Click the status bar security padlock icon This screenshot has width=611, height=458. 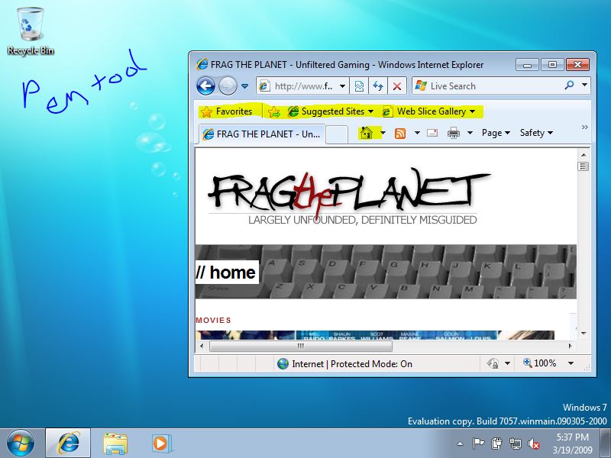pos(493,363)
